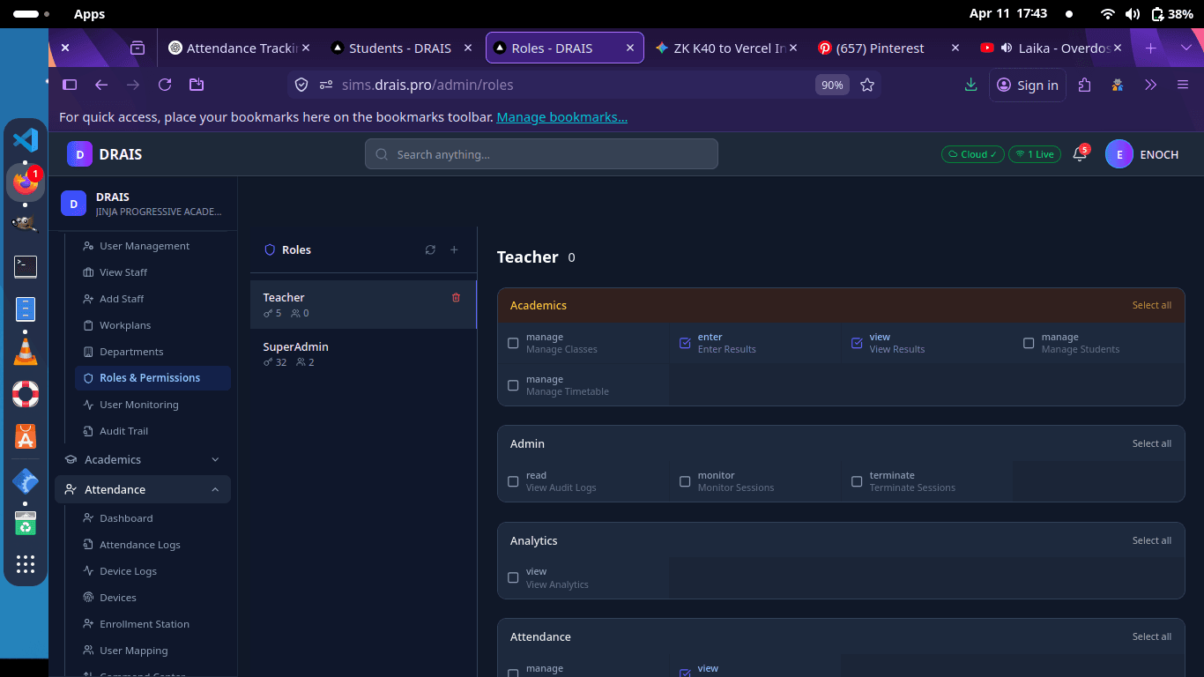The width and height of the screenshot is (1204, 677).
Task: Open Audit Trail in the sidebar
Action: pyautogui.click(x=123, y=431)
